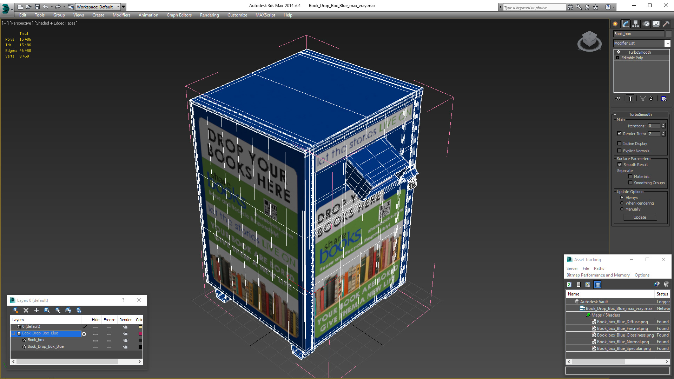Click Add Selected Objects plus icon
The image size is (674, 379).
pos(36,310)
